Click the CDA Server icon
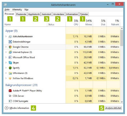This screenshot has height=116, width=127. click(10, 96)
